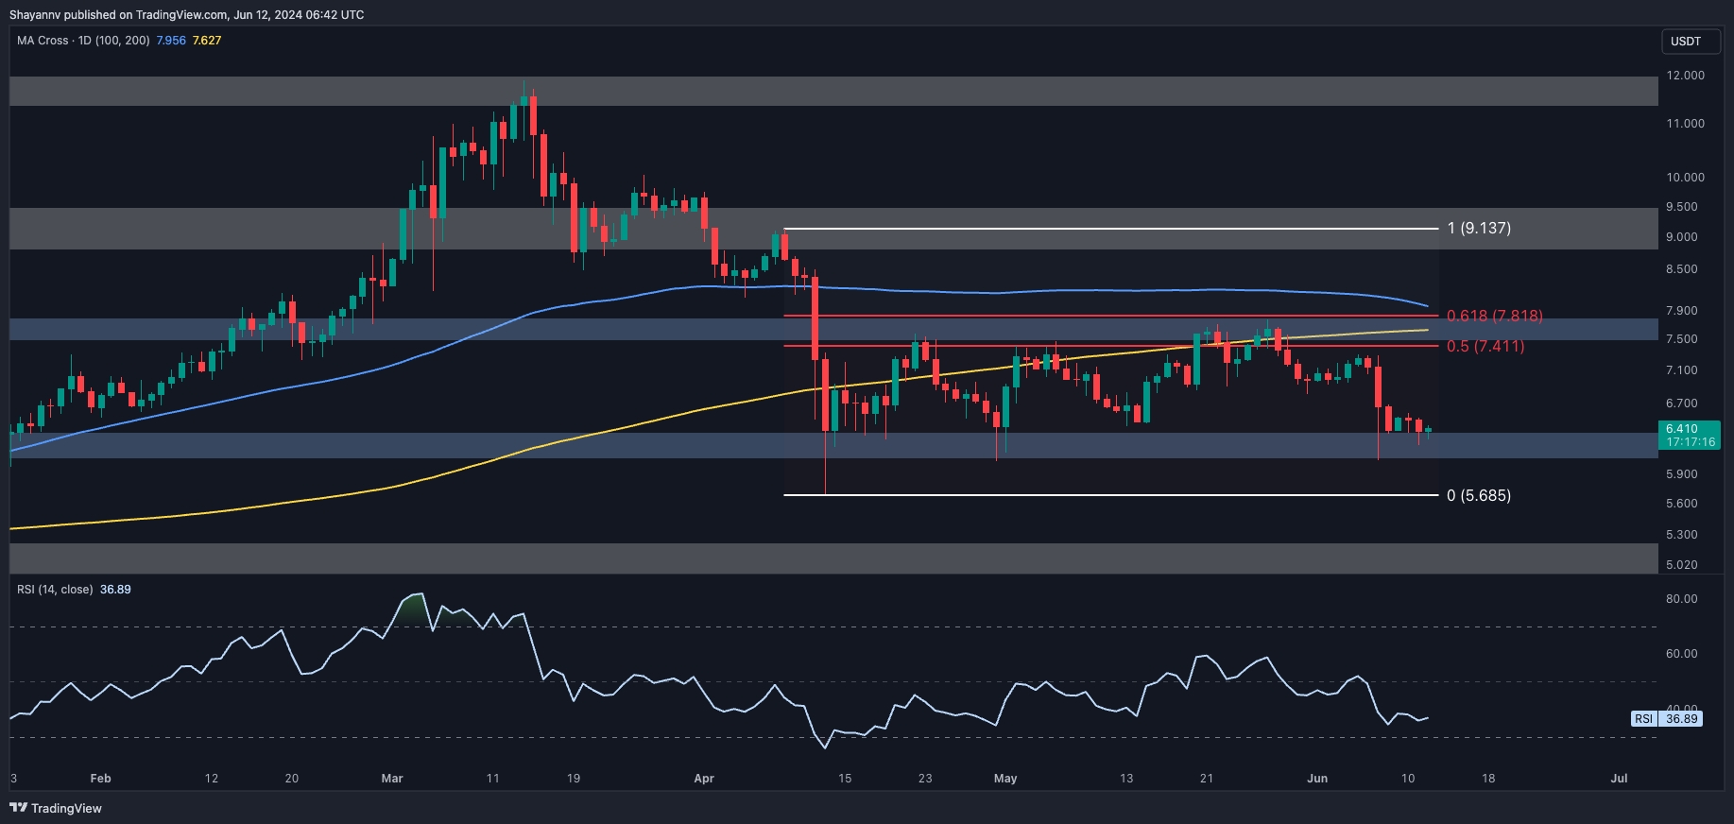1734x824 pixels.
Task: Click the published-by header text
Action: [186, 14]
